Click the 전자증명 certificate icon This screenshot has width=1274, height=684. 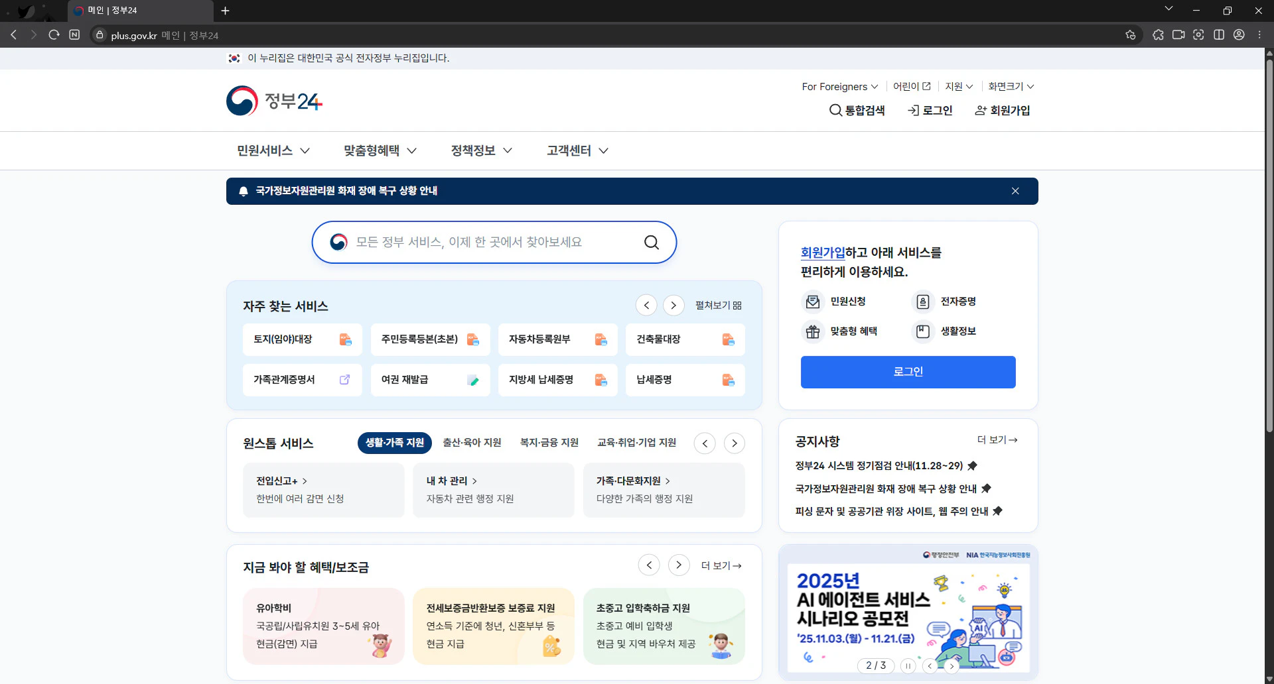[x=922, y=301]
